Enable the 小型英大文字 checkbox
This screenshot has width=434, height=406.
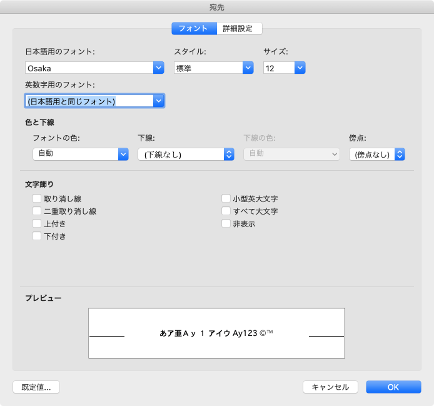pyautogui.click(x=226, y=199)
